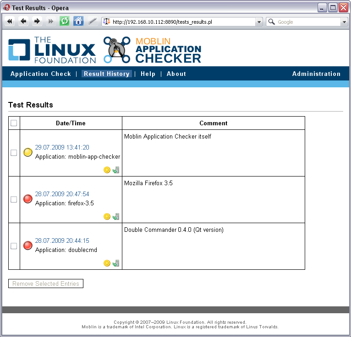Close the Opera window
This screenshot has width=351, height=337.
tap(343, 8)
